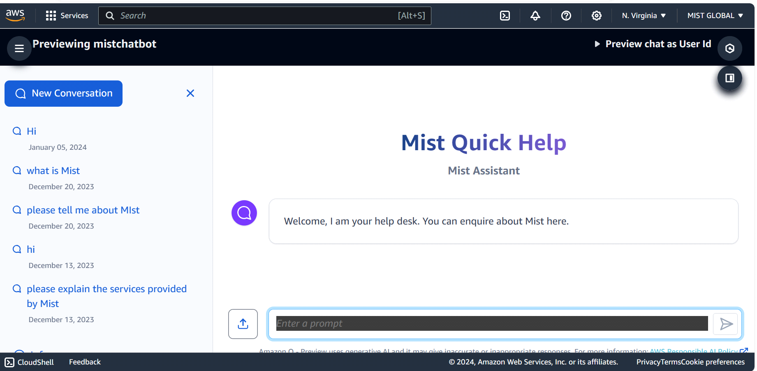The image size is (757, 371).
Task: Click the welcome message bubble
Action: point(504,221)
